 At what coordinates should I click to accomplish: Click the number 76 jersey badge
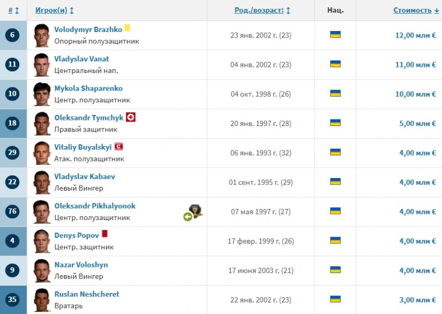click(12, 211)
